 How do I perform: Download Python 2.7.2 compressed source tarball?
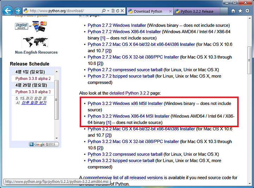125,70
